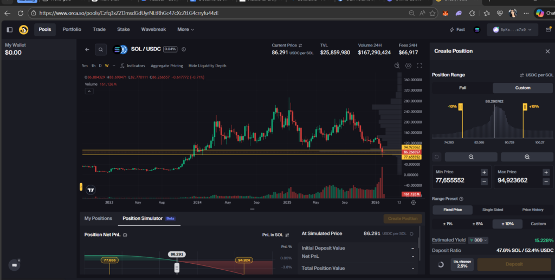The height and width of the screenshot is (280, 555).
Task: Open Estimated Yield 30D dropdown
Action: pos(478,240)
